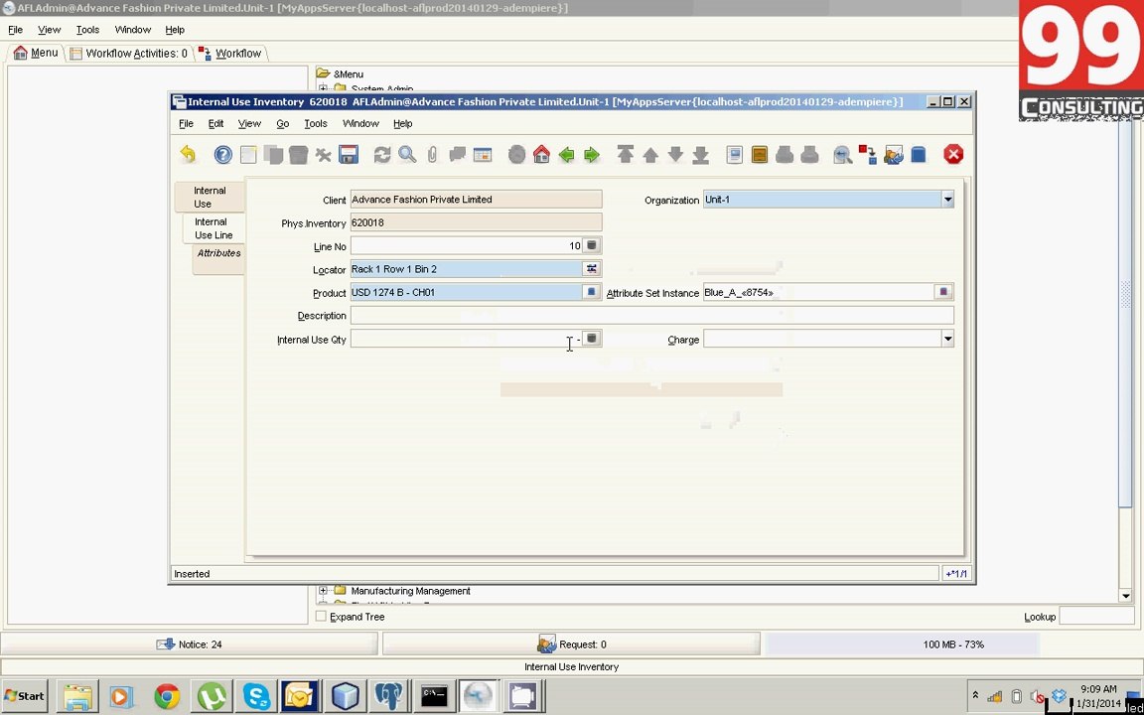Click the Description input field
The height and width of the screenshot is (715, 1144).
click(651, 315)
